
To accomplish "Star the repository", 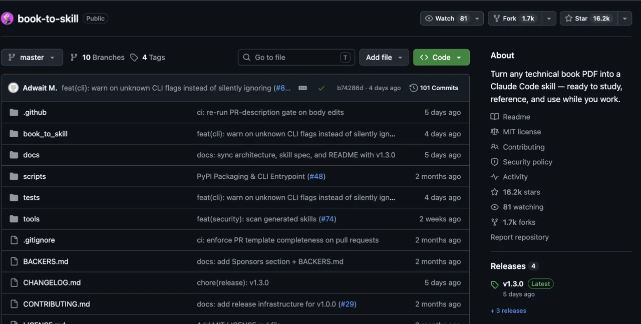I will pos(588,19).
